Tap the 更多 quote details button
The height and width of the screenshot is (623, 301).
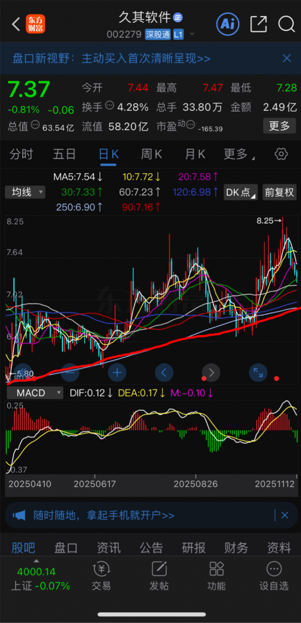[x=279, y=126]
